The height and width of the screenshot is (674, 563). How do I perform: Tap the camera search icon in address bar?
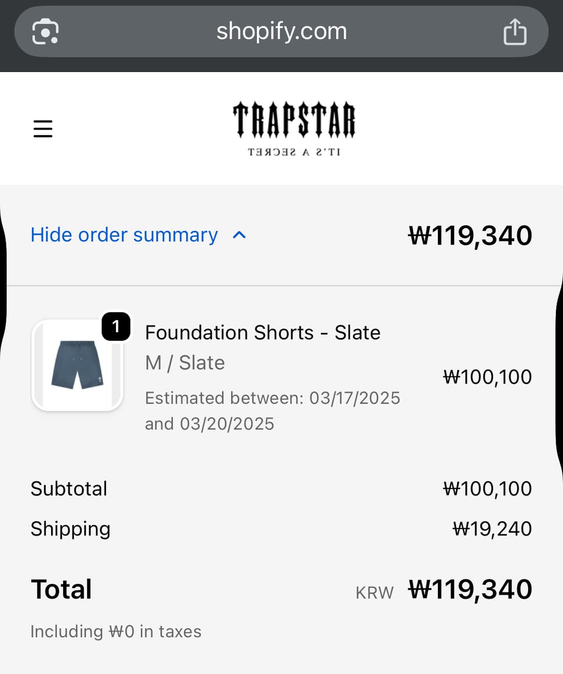[45, 32]
